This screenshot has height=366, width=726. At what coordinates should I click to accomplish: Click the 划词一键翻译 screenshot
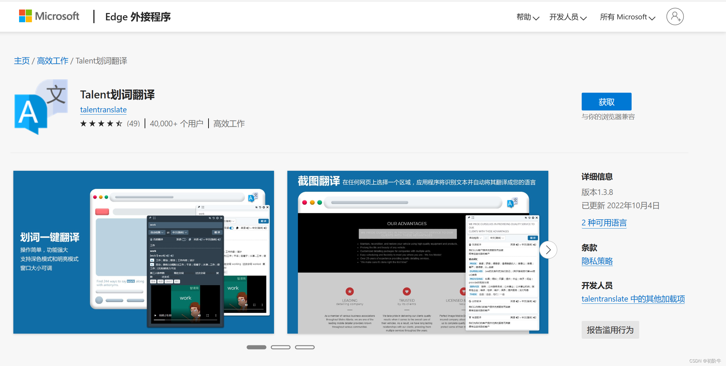[143, 252]
